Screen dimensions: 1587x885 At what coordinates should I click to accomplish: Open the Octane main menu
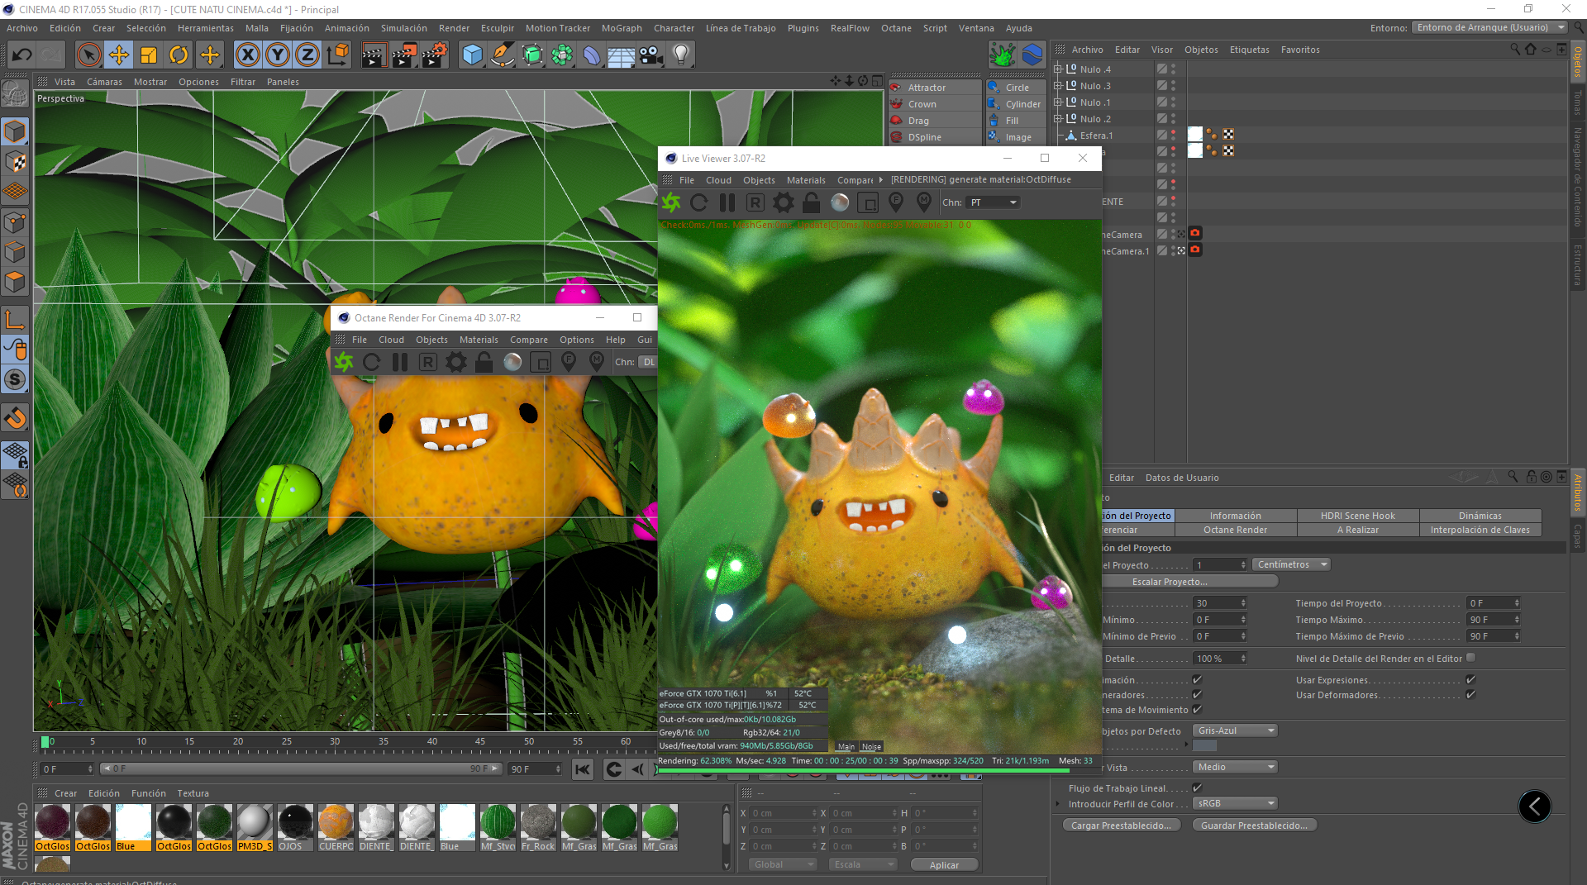(896, 28)
